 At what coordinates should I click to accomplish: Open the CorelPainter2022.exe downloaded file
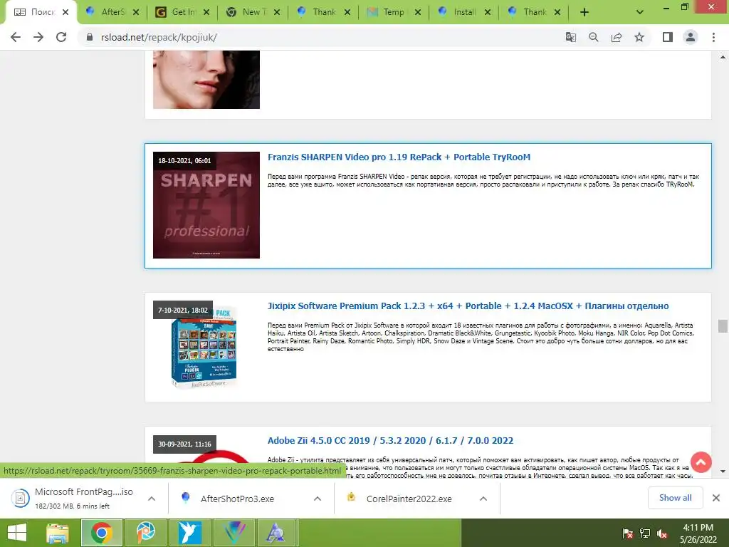coord(409,499)
